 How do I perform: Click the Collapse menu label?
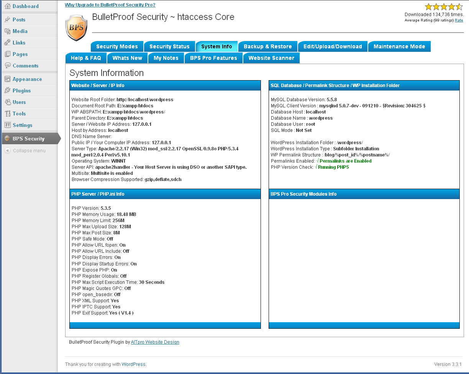tap(29, 151)
